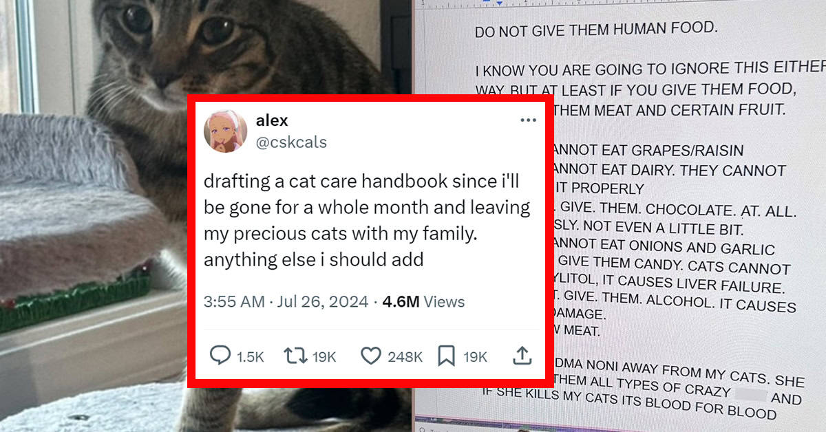Click the document ruler above the page

coord(619,4)
